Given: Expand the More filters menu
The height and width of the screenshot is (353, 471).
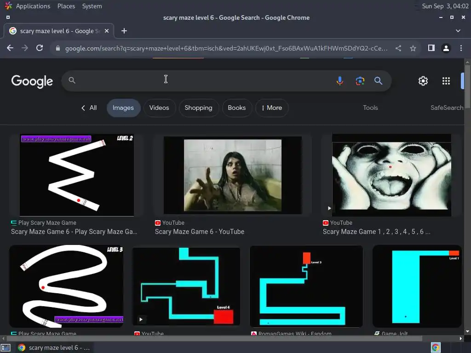Looking at the screenshot, I should (x=272, y=108).
